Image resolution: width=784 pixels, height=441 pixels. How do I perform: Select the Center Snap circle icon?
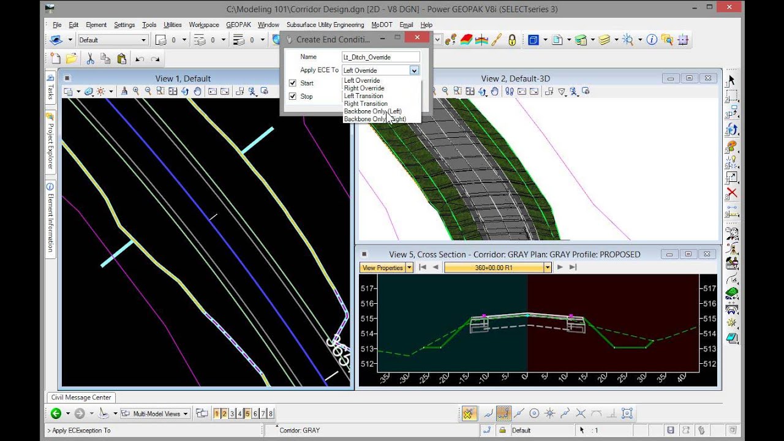pos(534,413)
